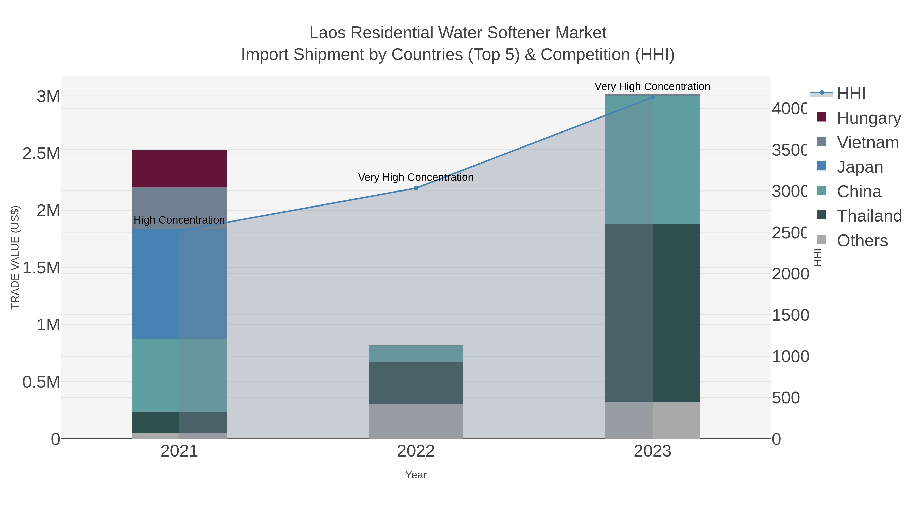This screenshot has height=515, width=916.
Task: Click the 2023 x-axis label
Action: [x=652, y=451]
